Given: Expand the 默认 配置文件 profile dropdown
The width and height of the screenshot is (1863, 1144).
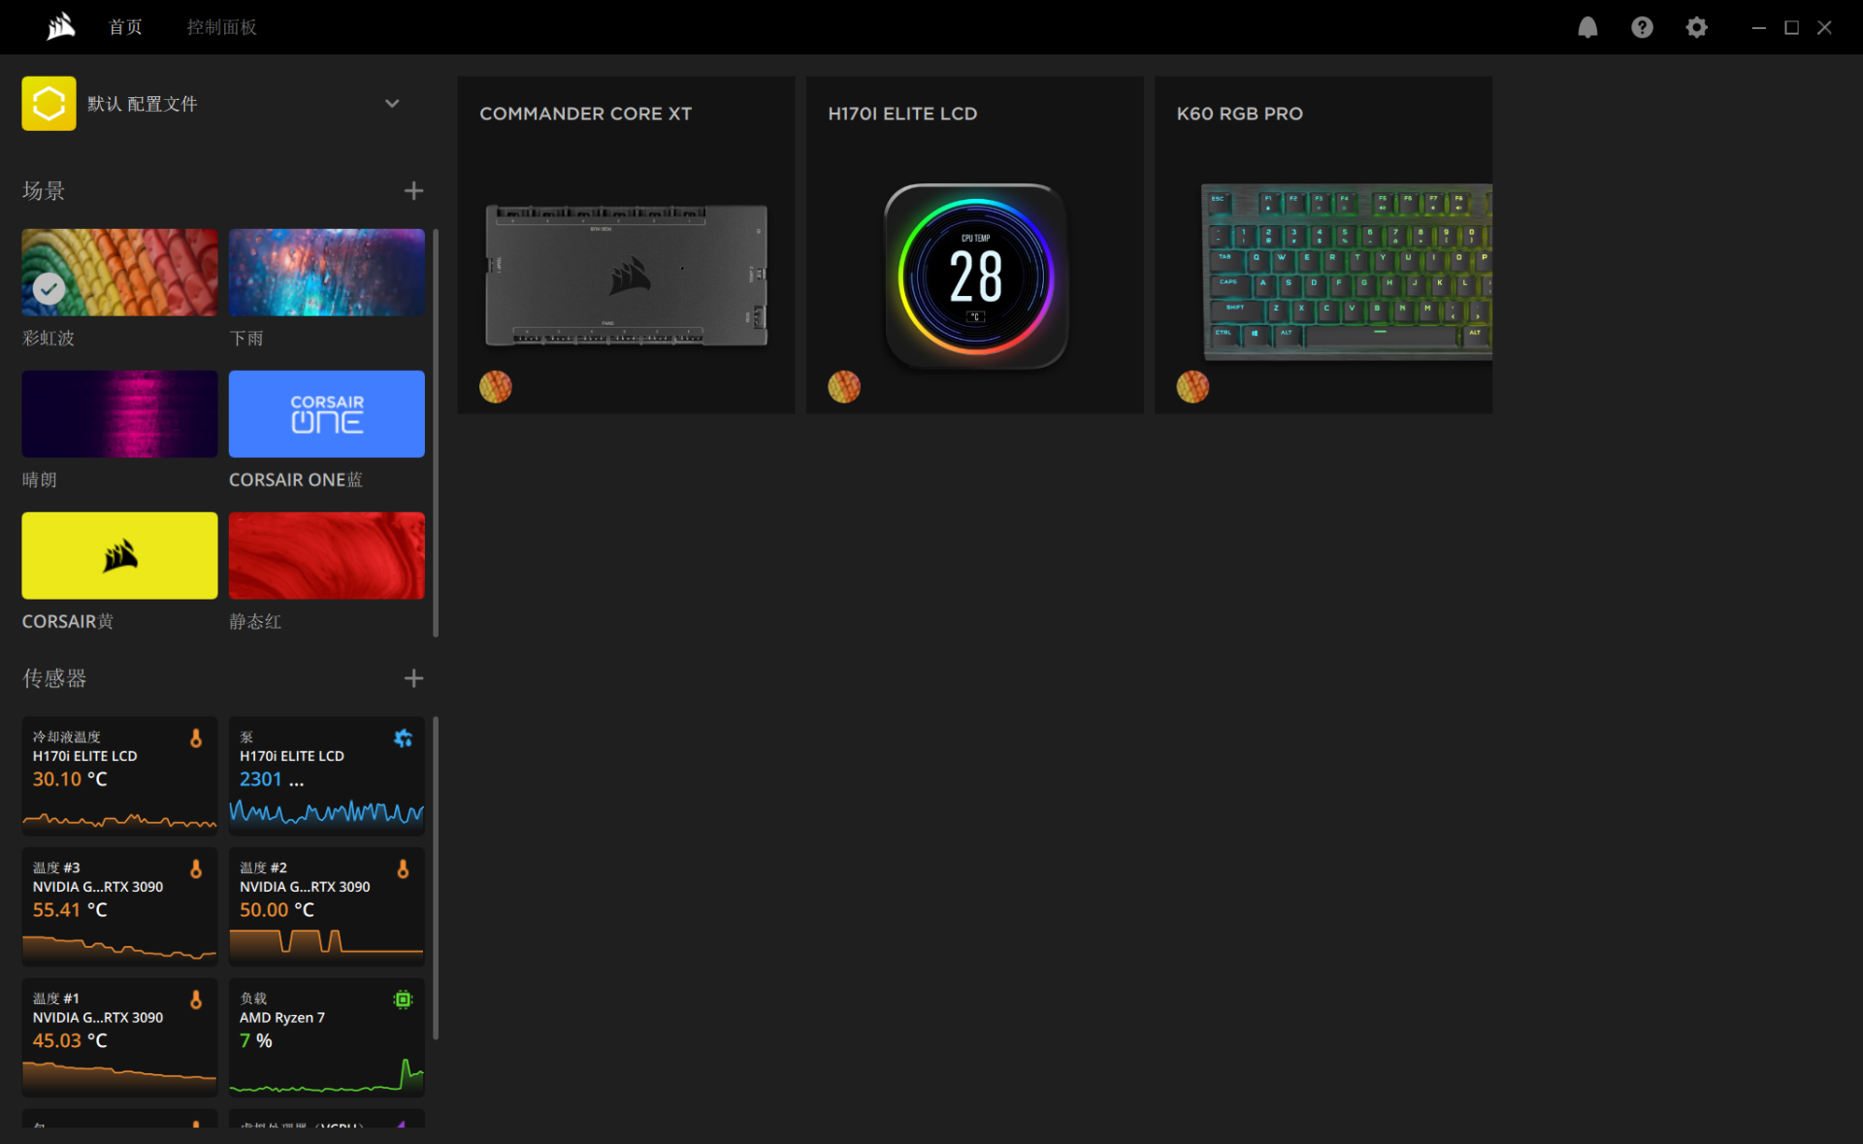Looking at the screenshot, I should (x=392, y=103).
